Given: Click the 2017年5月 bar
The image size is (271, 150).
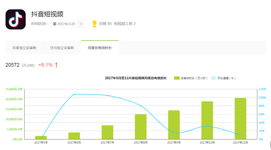Looking at the screenshot, I should tap(41, 138).
